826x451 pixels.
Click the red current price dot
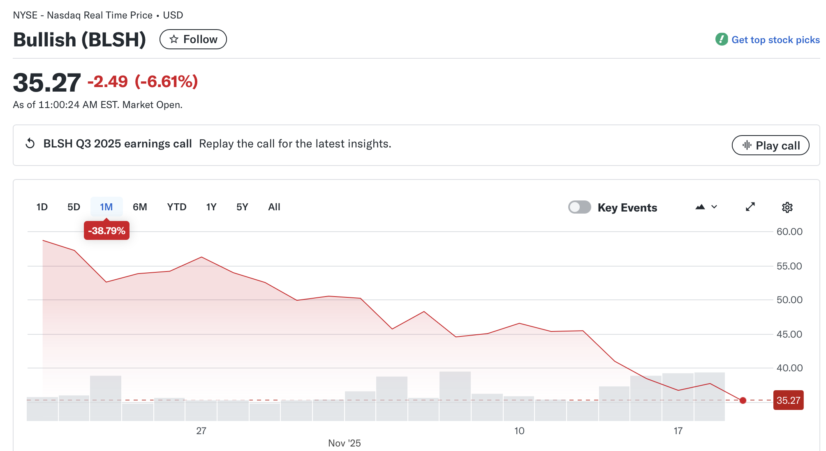[743, 400]
